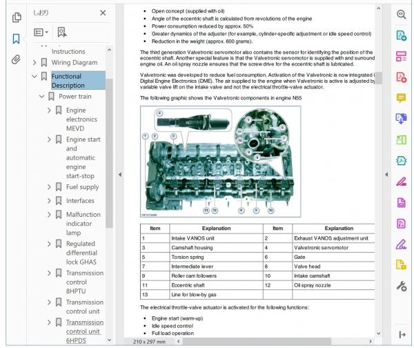Expand the Engine start and automatic bookmark
Viewport: 414px width, 348px height.
tap(49, 139)
